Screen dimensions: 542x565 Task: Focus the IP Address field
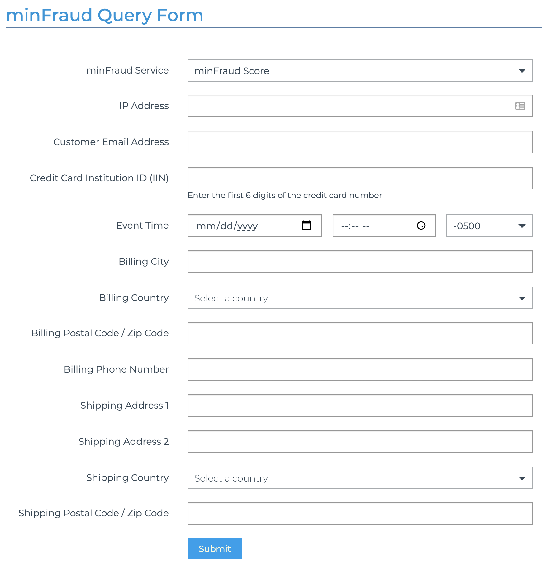349,106
